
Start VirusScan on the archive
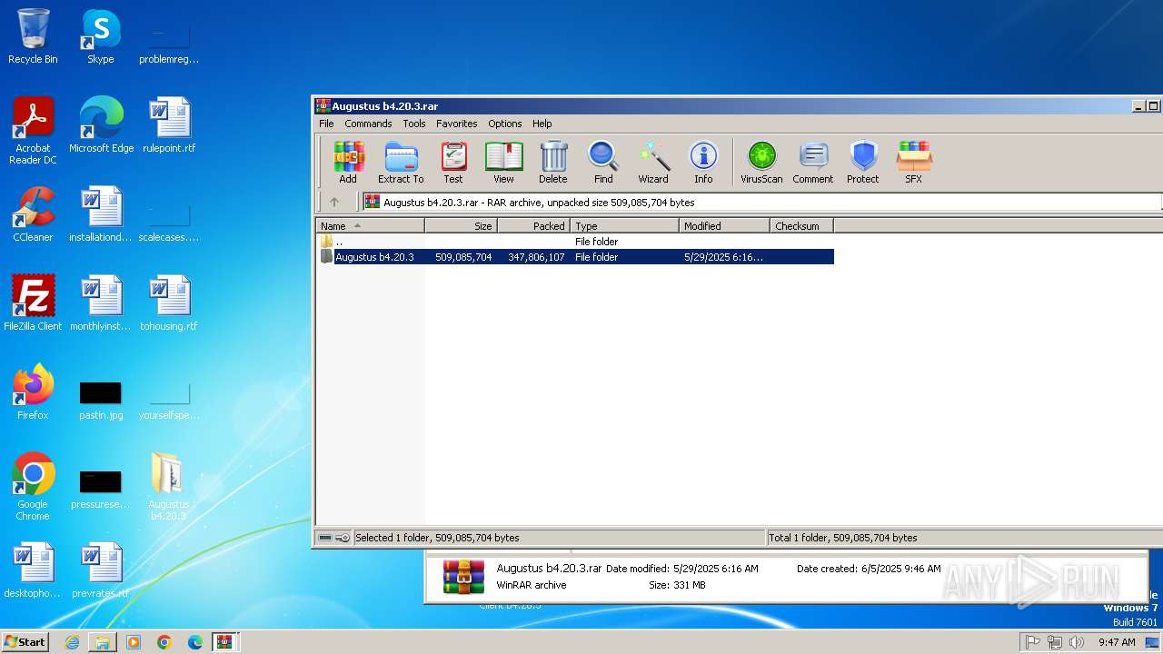point(761,163)
